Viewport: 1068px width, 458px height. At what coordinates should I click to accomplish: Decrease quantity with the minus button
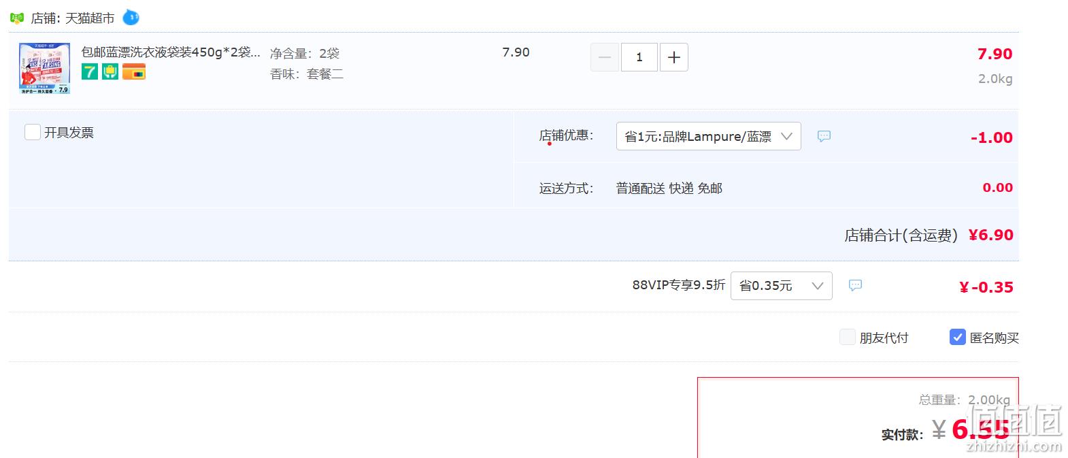click(x=605, y=57)
